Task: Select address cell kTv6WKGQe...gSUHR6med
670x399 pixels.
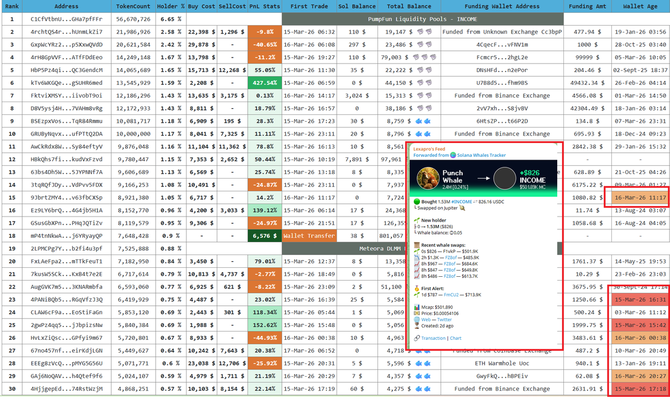Action: pyautogui.click(x=66, y=83)
